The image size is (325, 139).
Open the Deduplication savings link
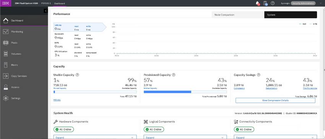pos(271,88)
